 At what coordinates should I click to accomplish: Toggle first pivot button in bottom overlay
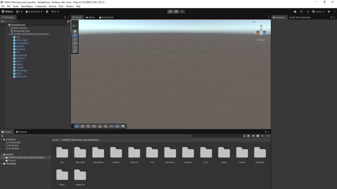pyautogui.click(x=77, y=126)
